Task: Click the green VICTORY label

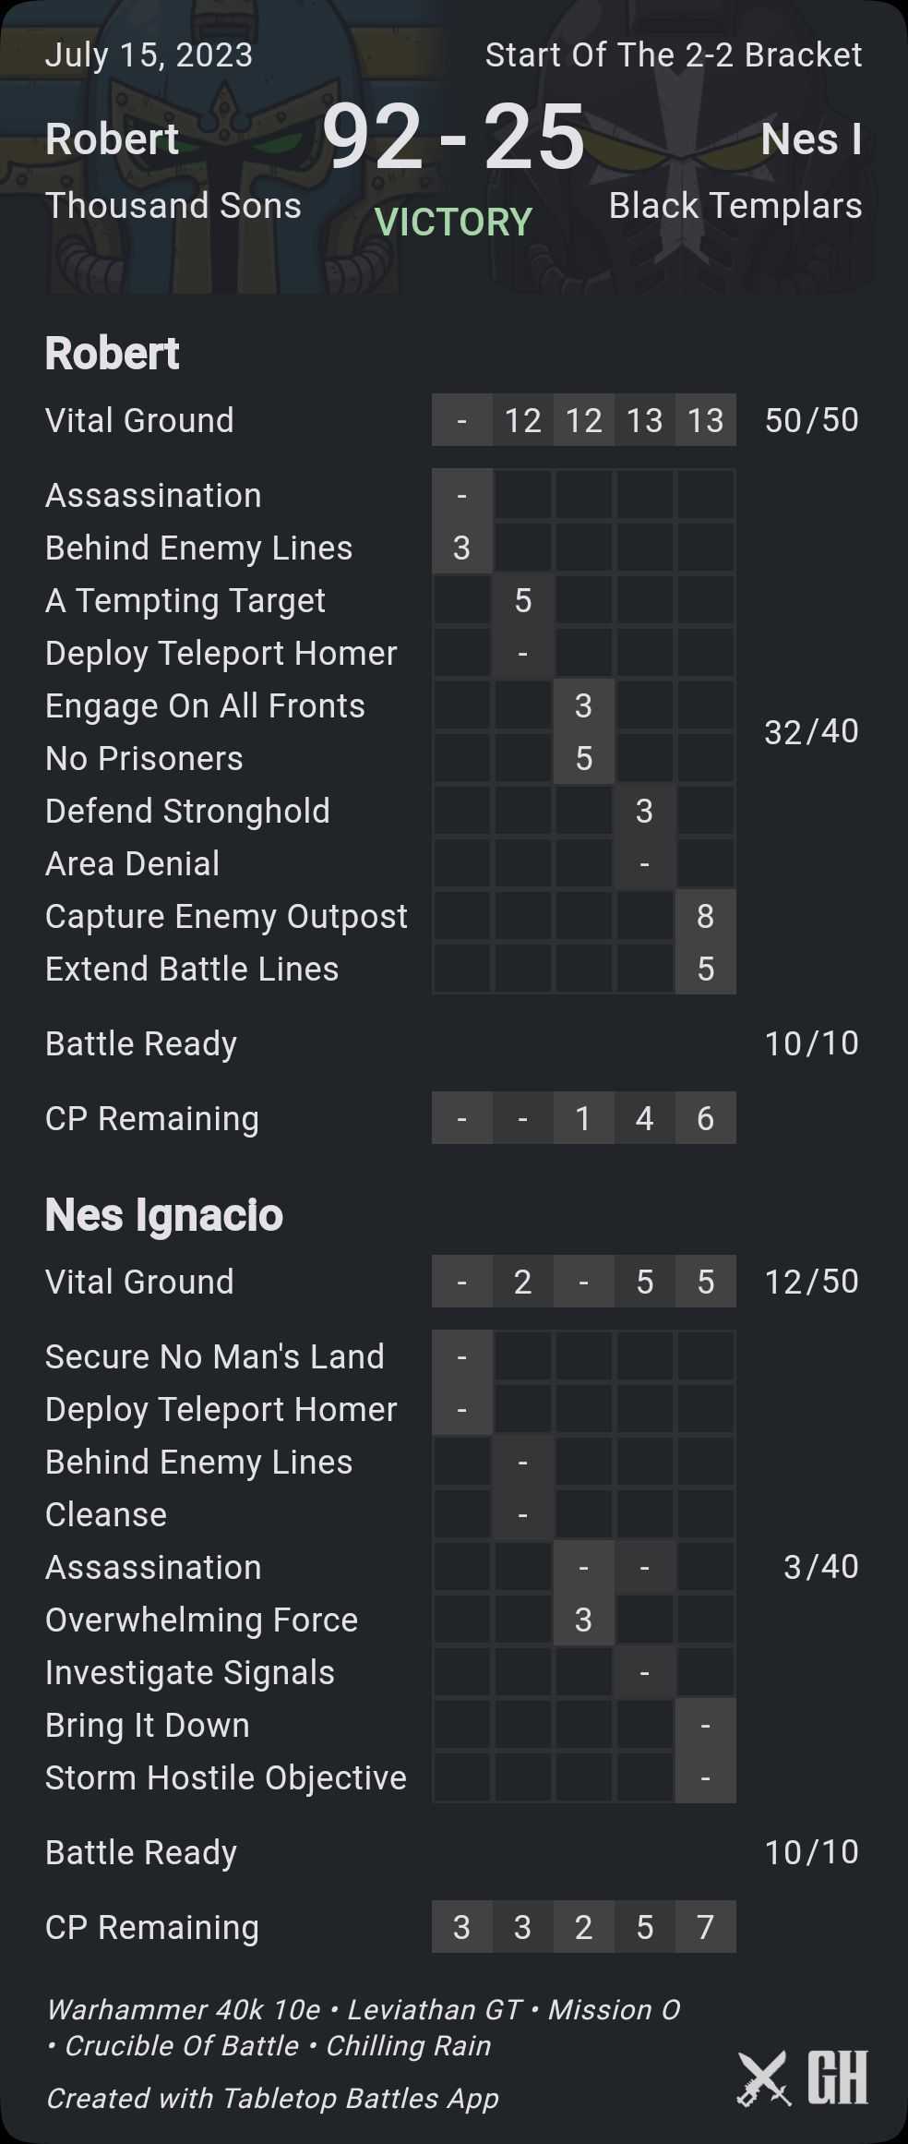Action: 453,223
